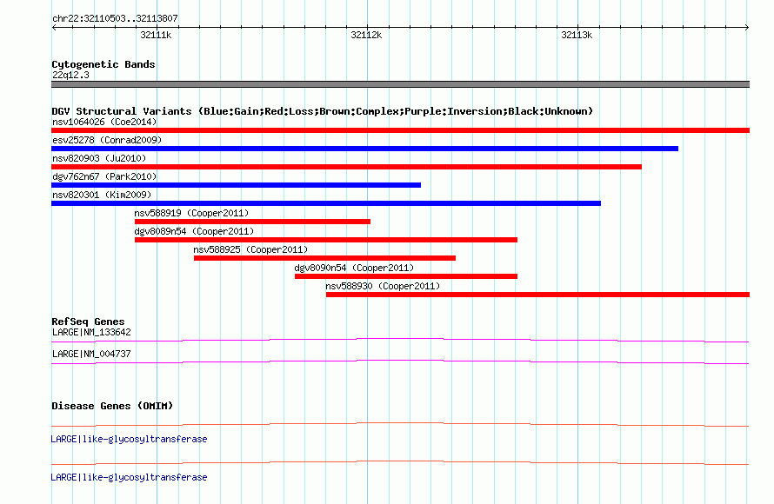Select the dgv762n67 (Park2010) blue bar

pos(236,185)
